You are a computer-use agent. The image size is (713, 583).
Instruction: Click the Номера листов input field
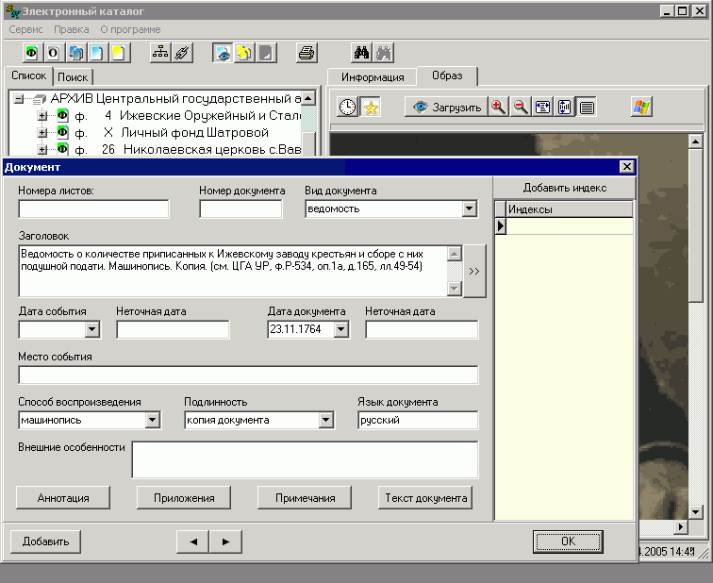(x=93, y=208)
